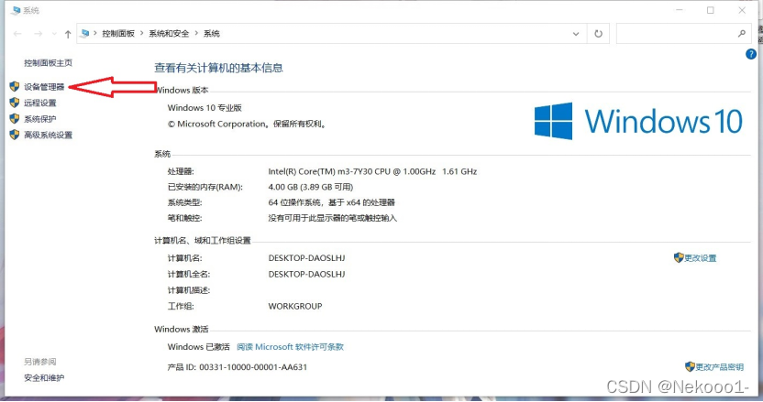Maximize the 系统 window
763x402 pixels.
click(711, 10)
